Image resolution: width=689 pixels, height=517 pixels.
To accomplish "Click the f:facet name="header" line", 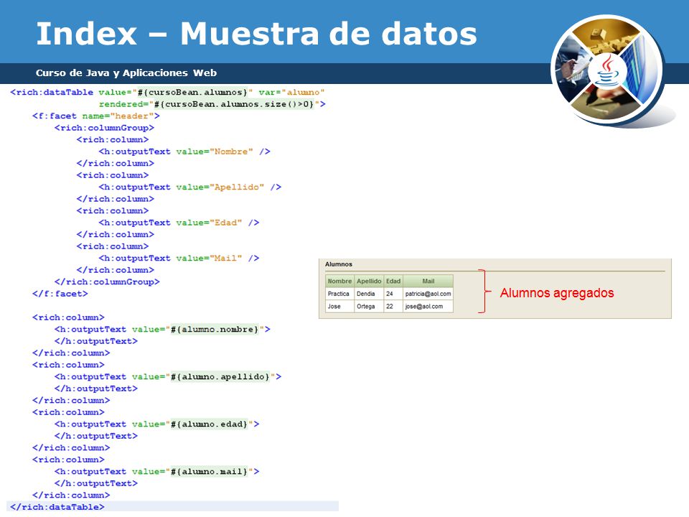I will click(95, 116).
